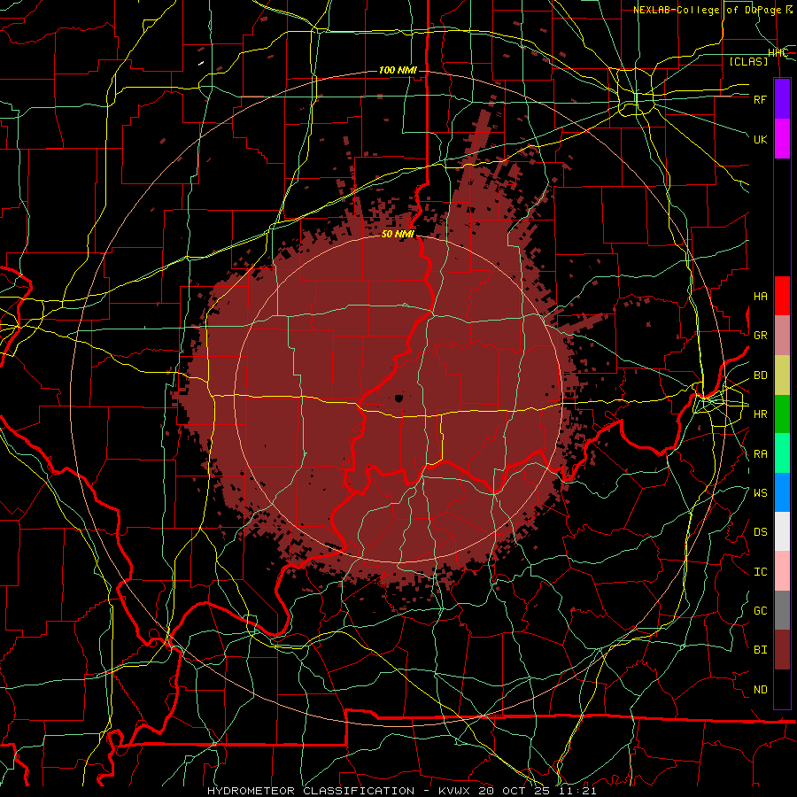Viewport: 797px width, 797px height.
Task: Click the RF legend label
Action: point(760,99)
